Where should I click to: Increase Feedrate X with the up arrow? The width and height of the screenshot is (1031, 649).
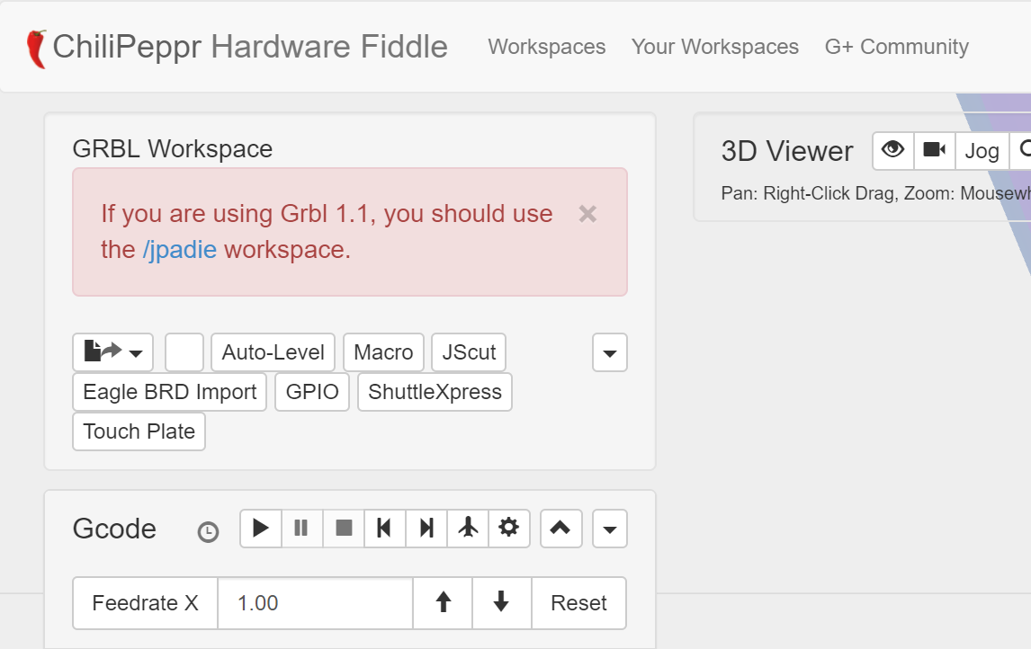(443, 603)
